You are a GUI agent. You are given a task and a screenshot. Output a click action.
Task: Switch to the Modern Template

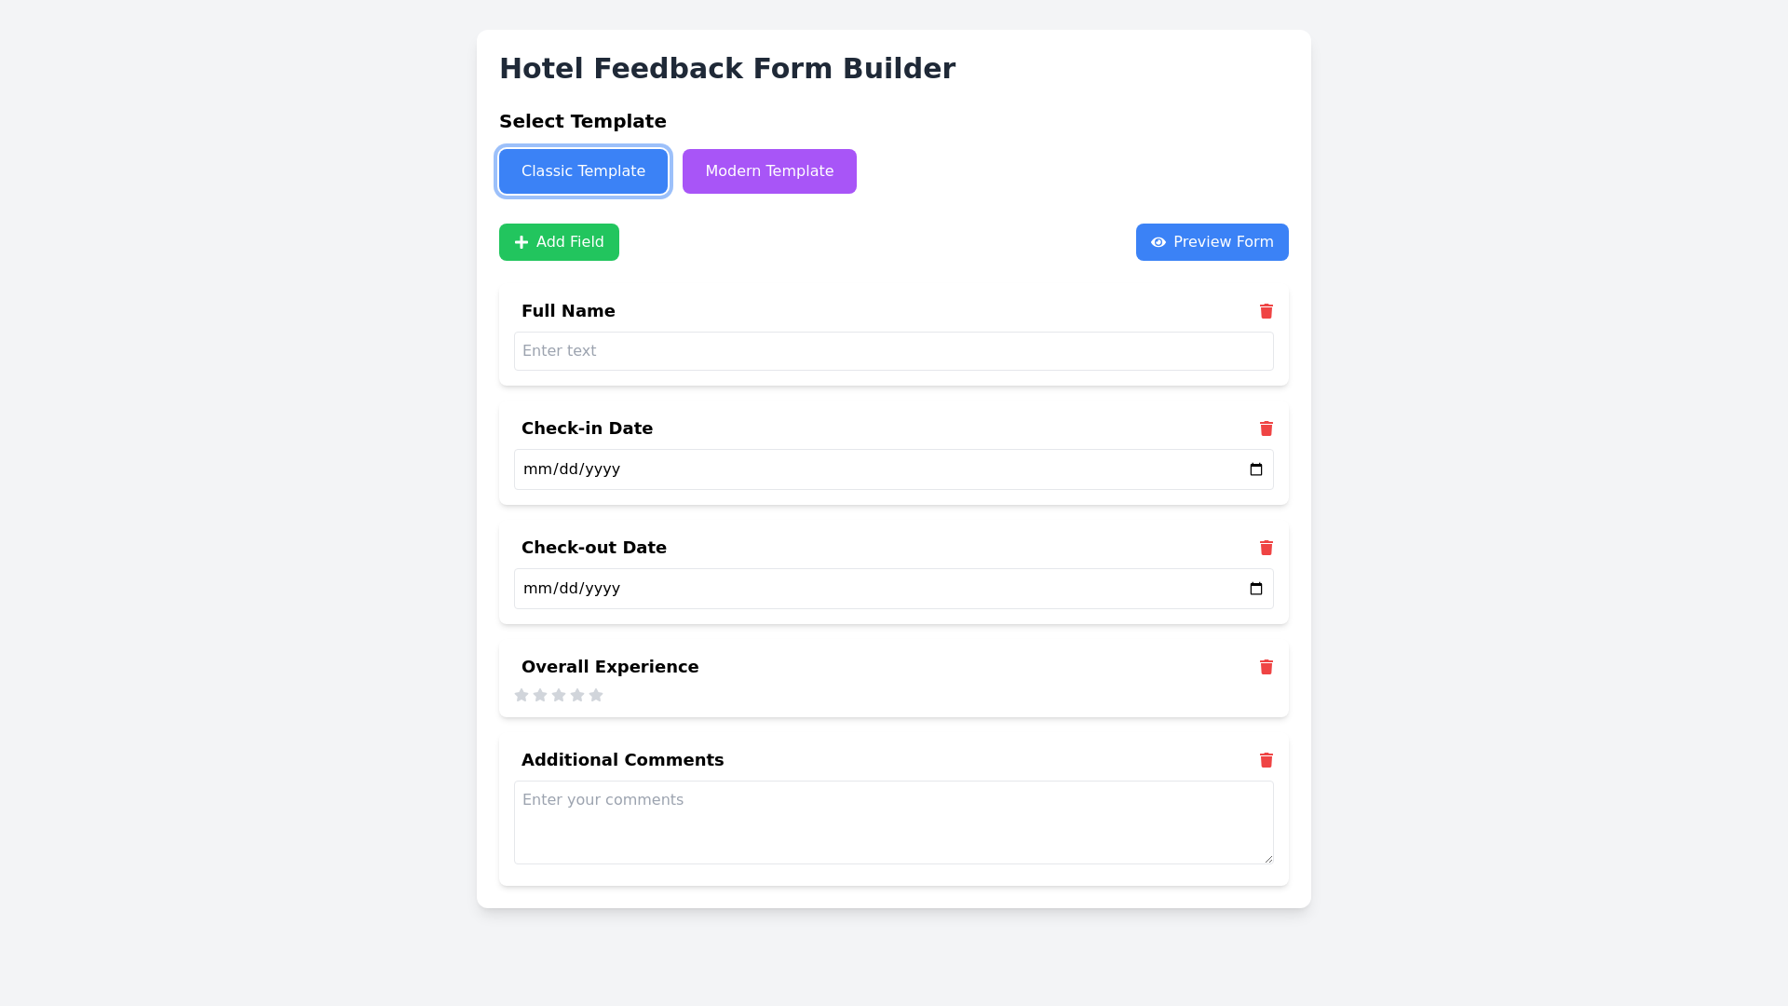pos(769,170)
